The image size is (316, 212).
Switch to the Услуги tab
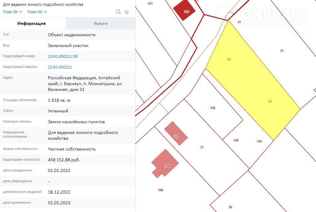(100, 23)
